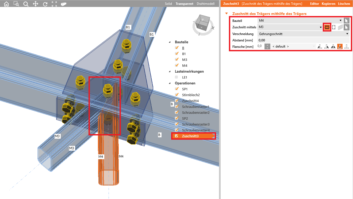Select the highlighted orange weld type icon

coord(340,46)
